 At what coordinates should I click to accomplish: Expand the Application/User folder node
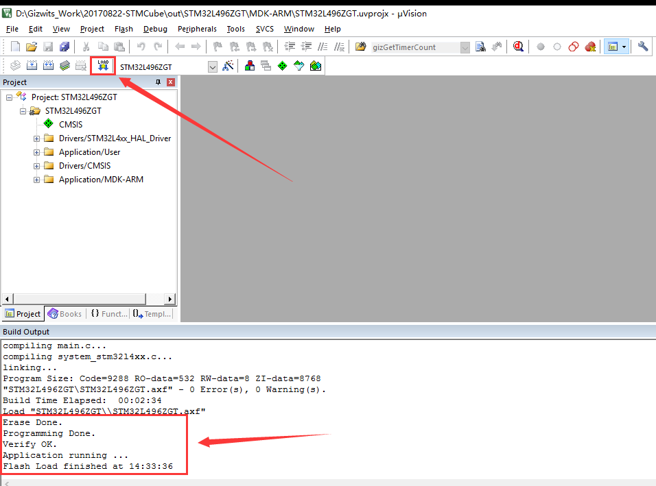[x=37, y=151]
